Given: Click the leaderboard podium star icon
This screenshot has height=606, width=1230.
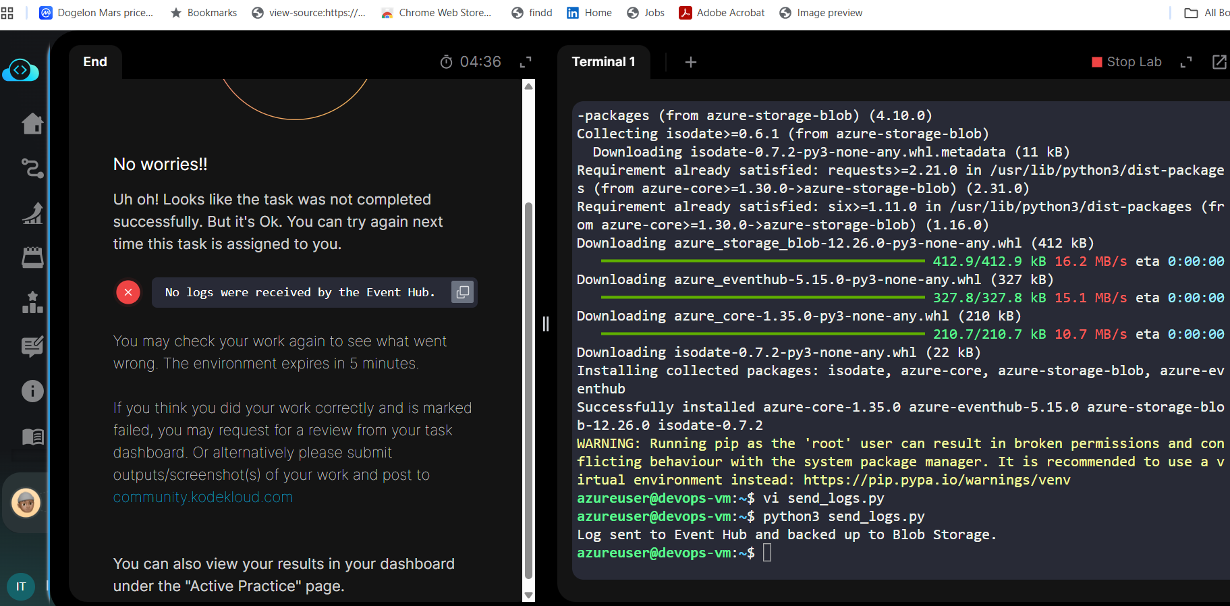Looking at the screenshot, I should tap(32, 302).
